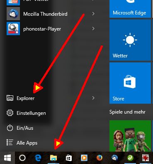Click the green round taskbar icon
This screenshot has height=164, width=153.
point(130,158)
